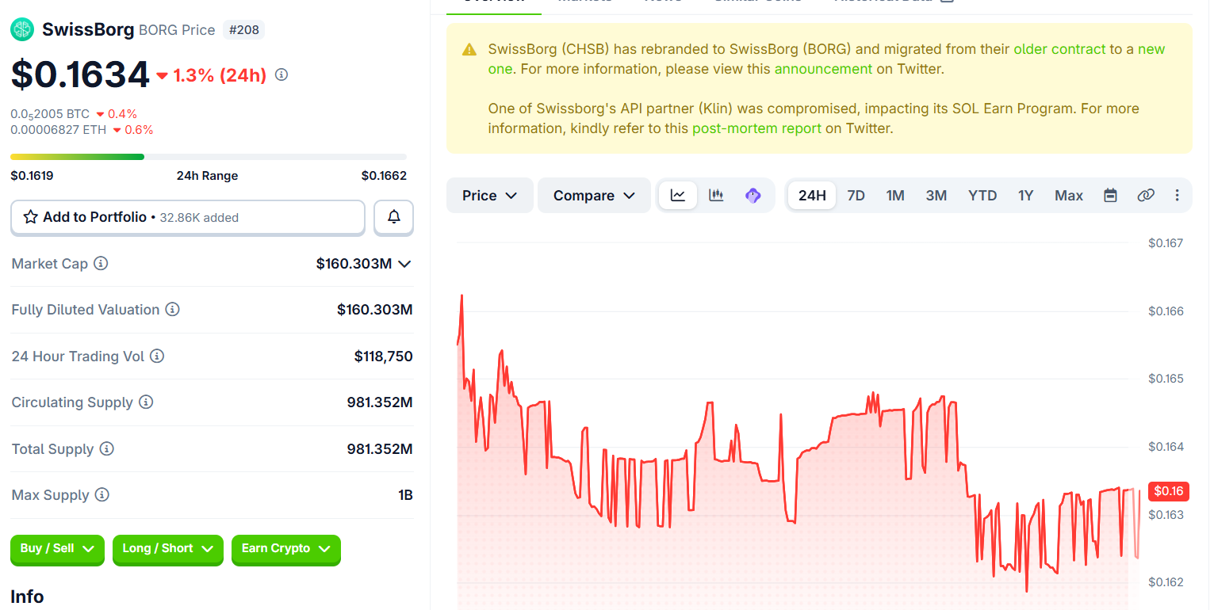This screenshot has width=1214, height=610.
Task: Click the red $0.16 current price marker
Action: (1169, 491)
